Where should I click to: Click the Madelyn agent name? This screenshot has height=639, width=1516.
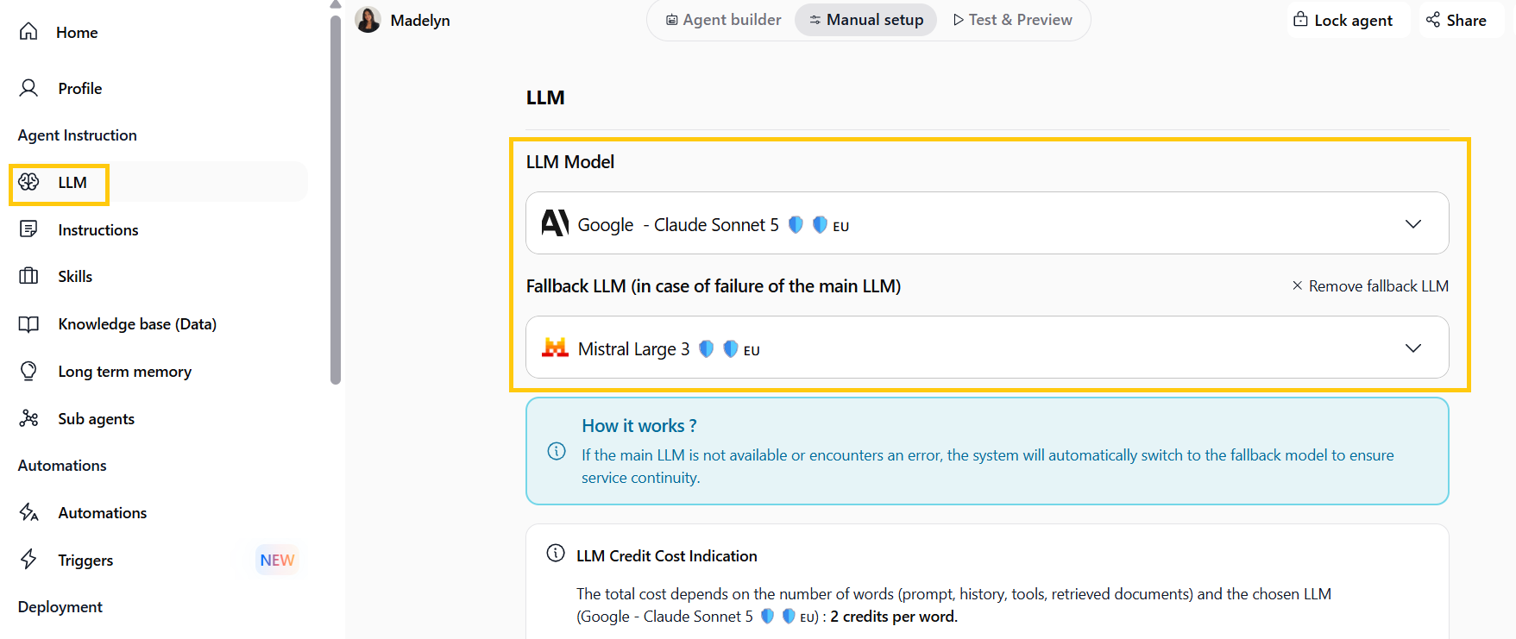[420, 20]
